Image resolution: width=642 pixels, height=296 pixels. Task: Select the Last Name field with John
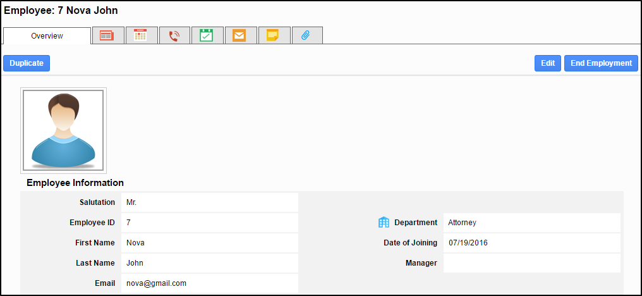[x=209, y=263]
